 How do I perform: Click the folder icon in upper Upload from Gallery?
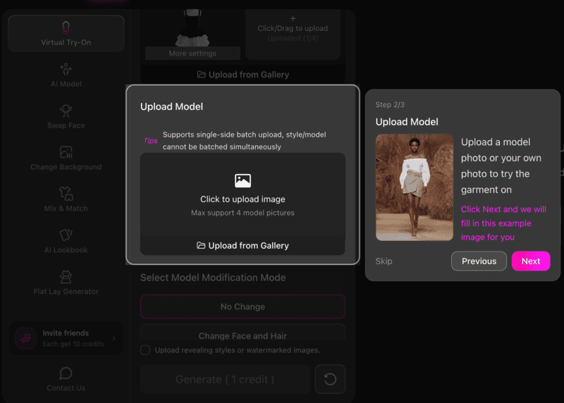click(202, 75)
